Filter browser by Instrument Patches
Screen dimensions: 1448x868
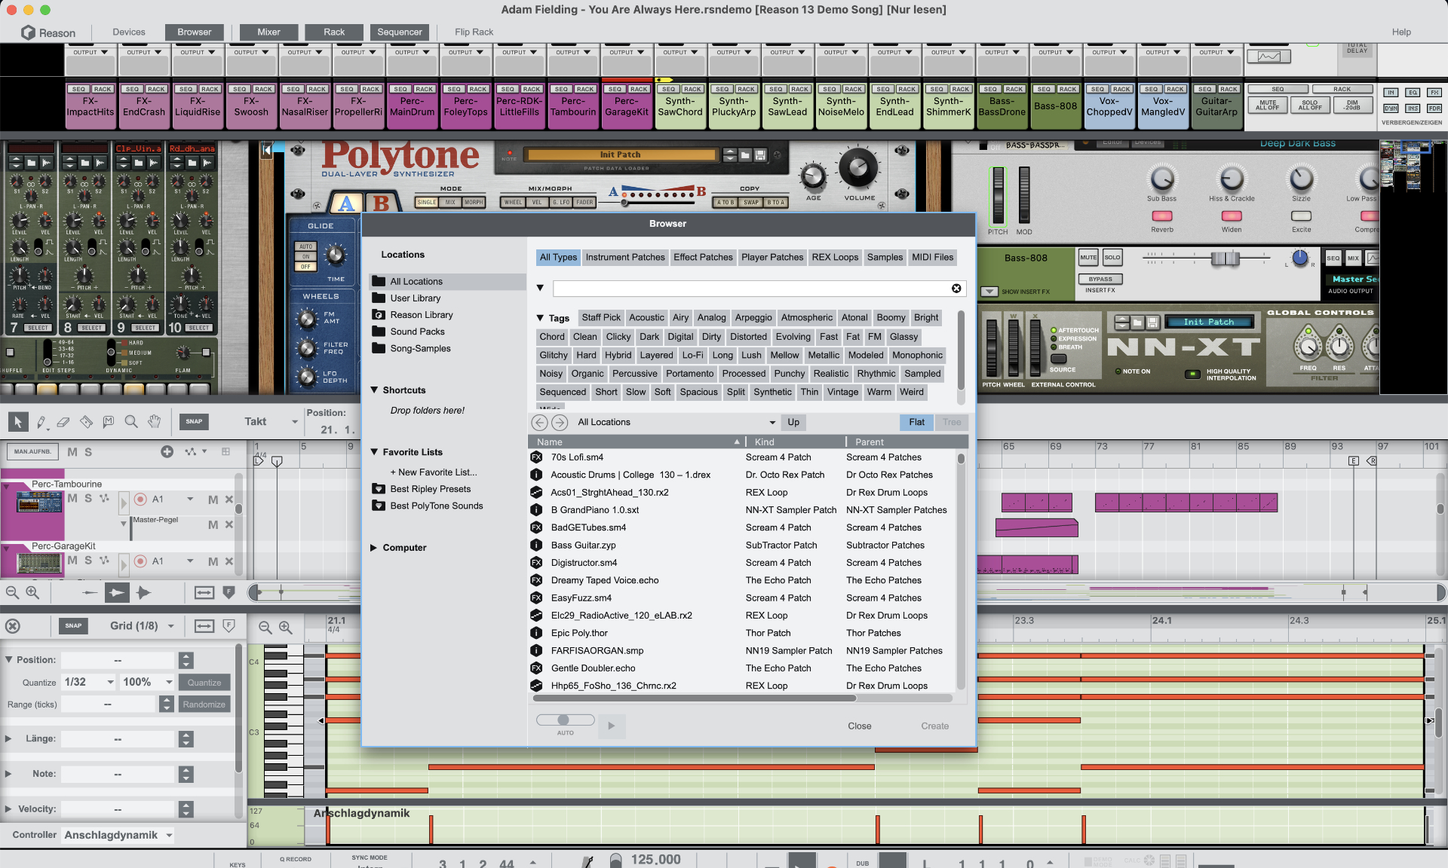(x=625, y=257)
